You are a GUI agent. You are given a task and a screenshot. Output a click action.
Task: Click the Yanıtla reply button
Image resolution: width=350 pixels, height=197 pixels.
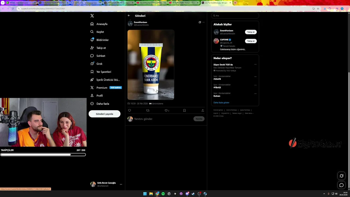tap(199, 119)
